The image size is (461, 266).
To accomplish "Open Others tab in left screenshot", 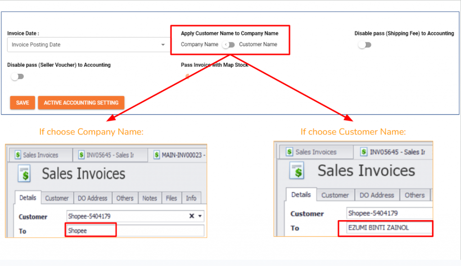I will click(x=125, y=198).
